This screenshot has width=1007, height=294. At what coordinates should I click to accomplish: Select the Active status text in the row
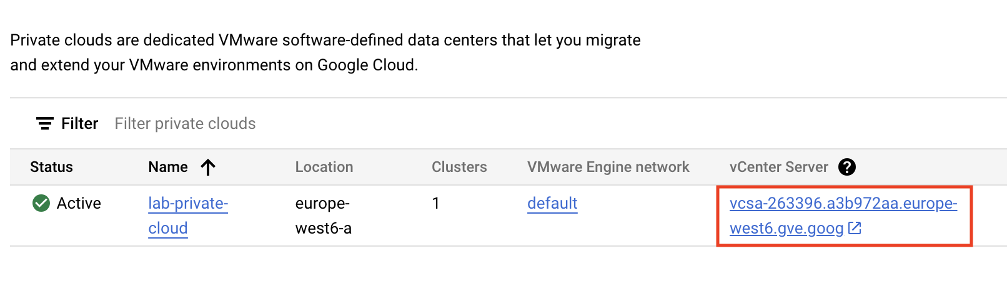tap(79, 203)
